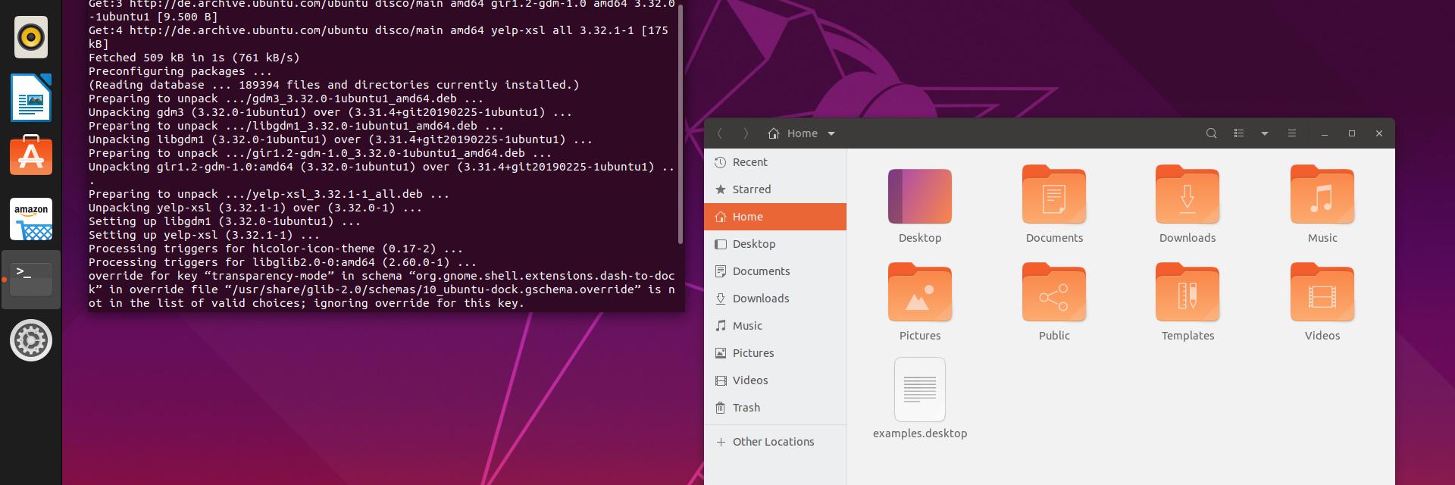Select the Documents folder icon

point(1054,195)
